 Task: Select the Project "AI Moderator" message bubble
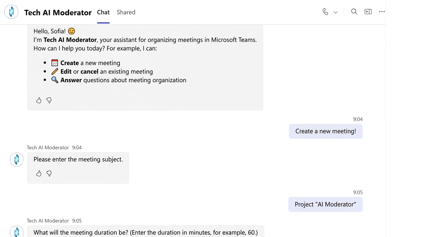[x=325, y=204]
